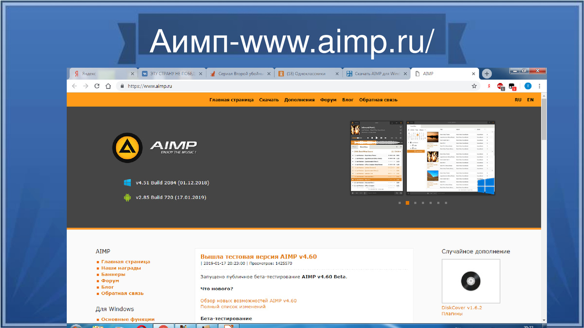Open a new browser tab
Viewport: 584px width, 328px height.
[487, 74]
